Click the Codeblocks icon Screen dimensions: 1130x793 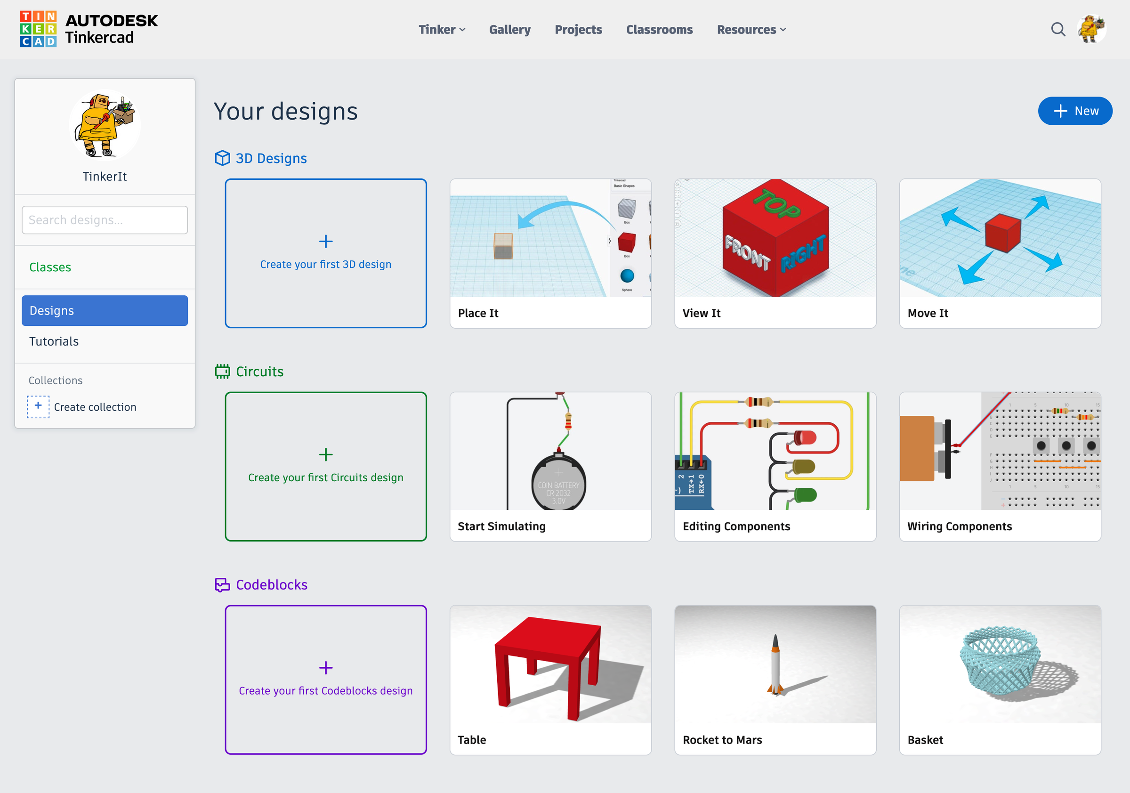[223, 585]
